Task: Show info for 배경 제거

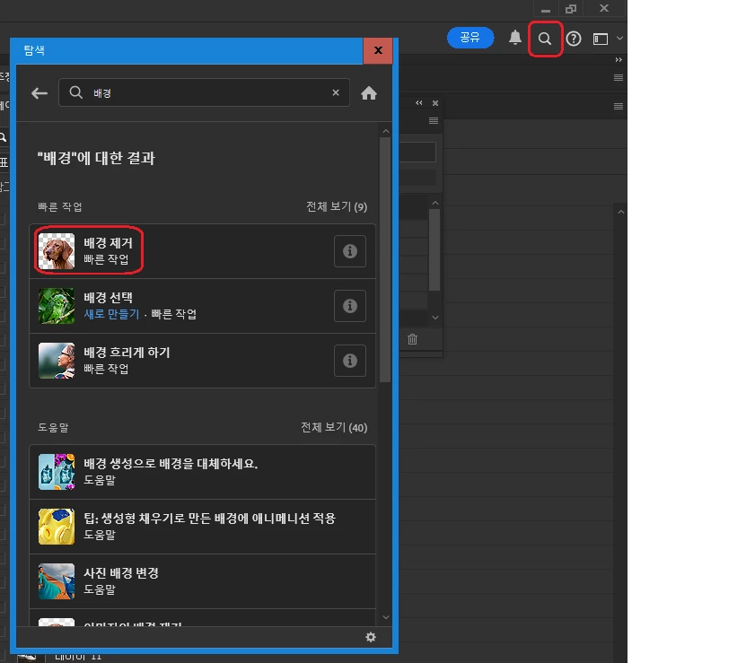Action: pos(350,251)
